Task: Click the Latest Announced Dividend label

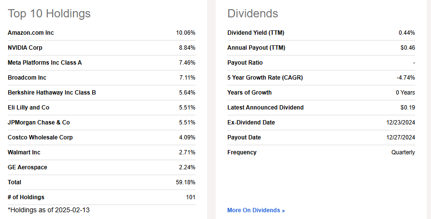Action: click(265, 108)
